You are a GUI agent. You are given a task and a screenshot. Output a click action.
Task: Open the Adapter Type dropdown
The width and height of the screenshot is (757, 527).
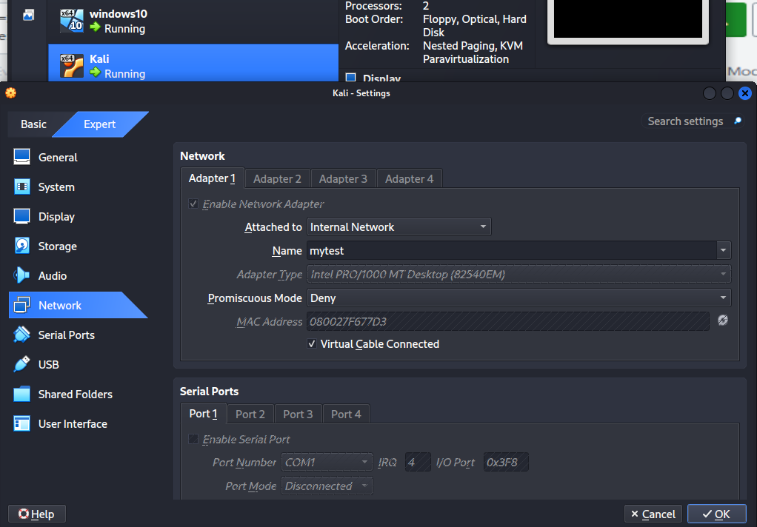(x=519, y=274)
